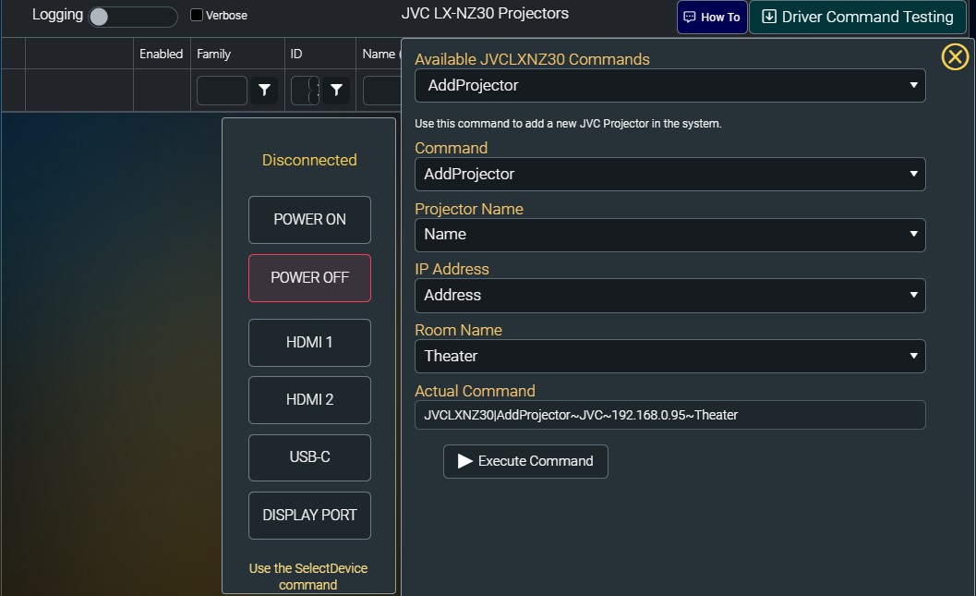The width and height of the screenshot is (976, 596).
Task: Run Execute Command button
Action: pyautogui.click(x=525, y=461)
